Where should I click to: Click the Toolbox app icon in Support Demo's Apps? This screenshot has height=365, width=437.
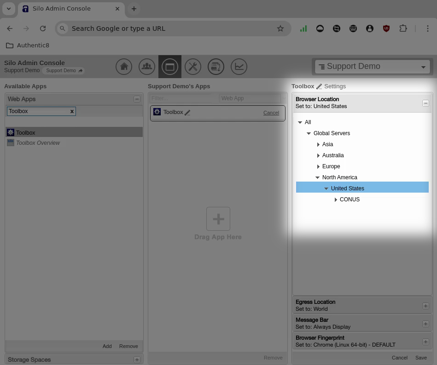pos(157,112)
